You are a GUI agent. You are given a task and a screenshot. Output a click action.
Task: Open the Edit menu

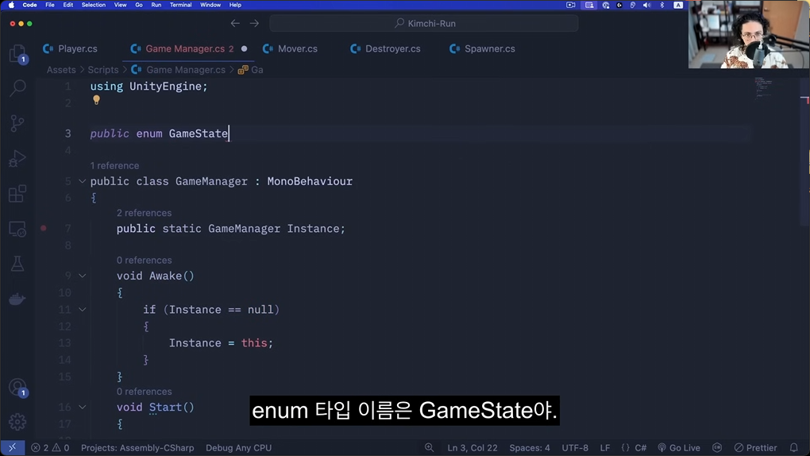coord(67,5)
